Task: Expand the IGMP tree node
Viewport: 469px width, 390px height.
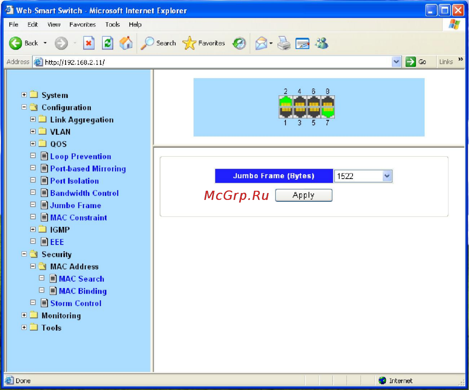Action: [33, 229]
